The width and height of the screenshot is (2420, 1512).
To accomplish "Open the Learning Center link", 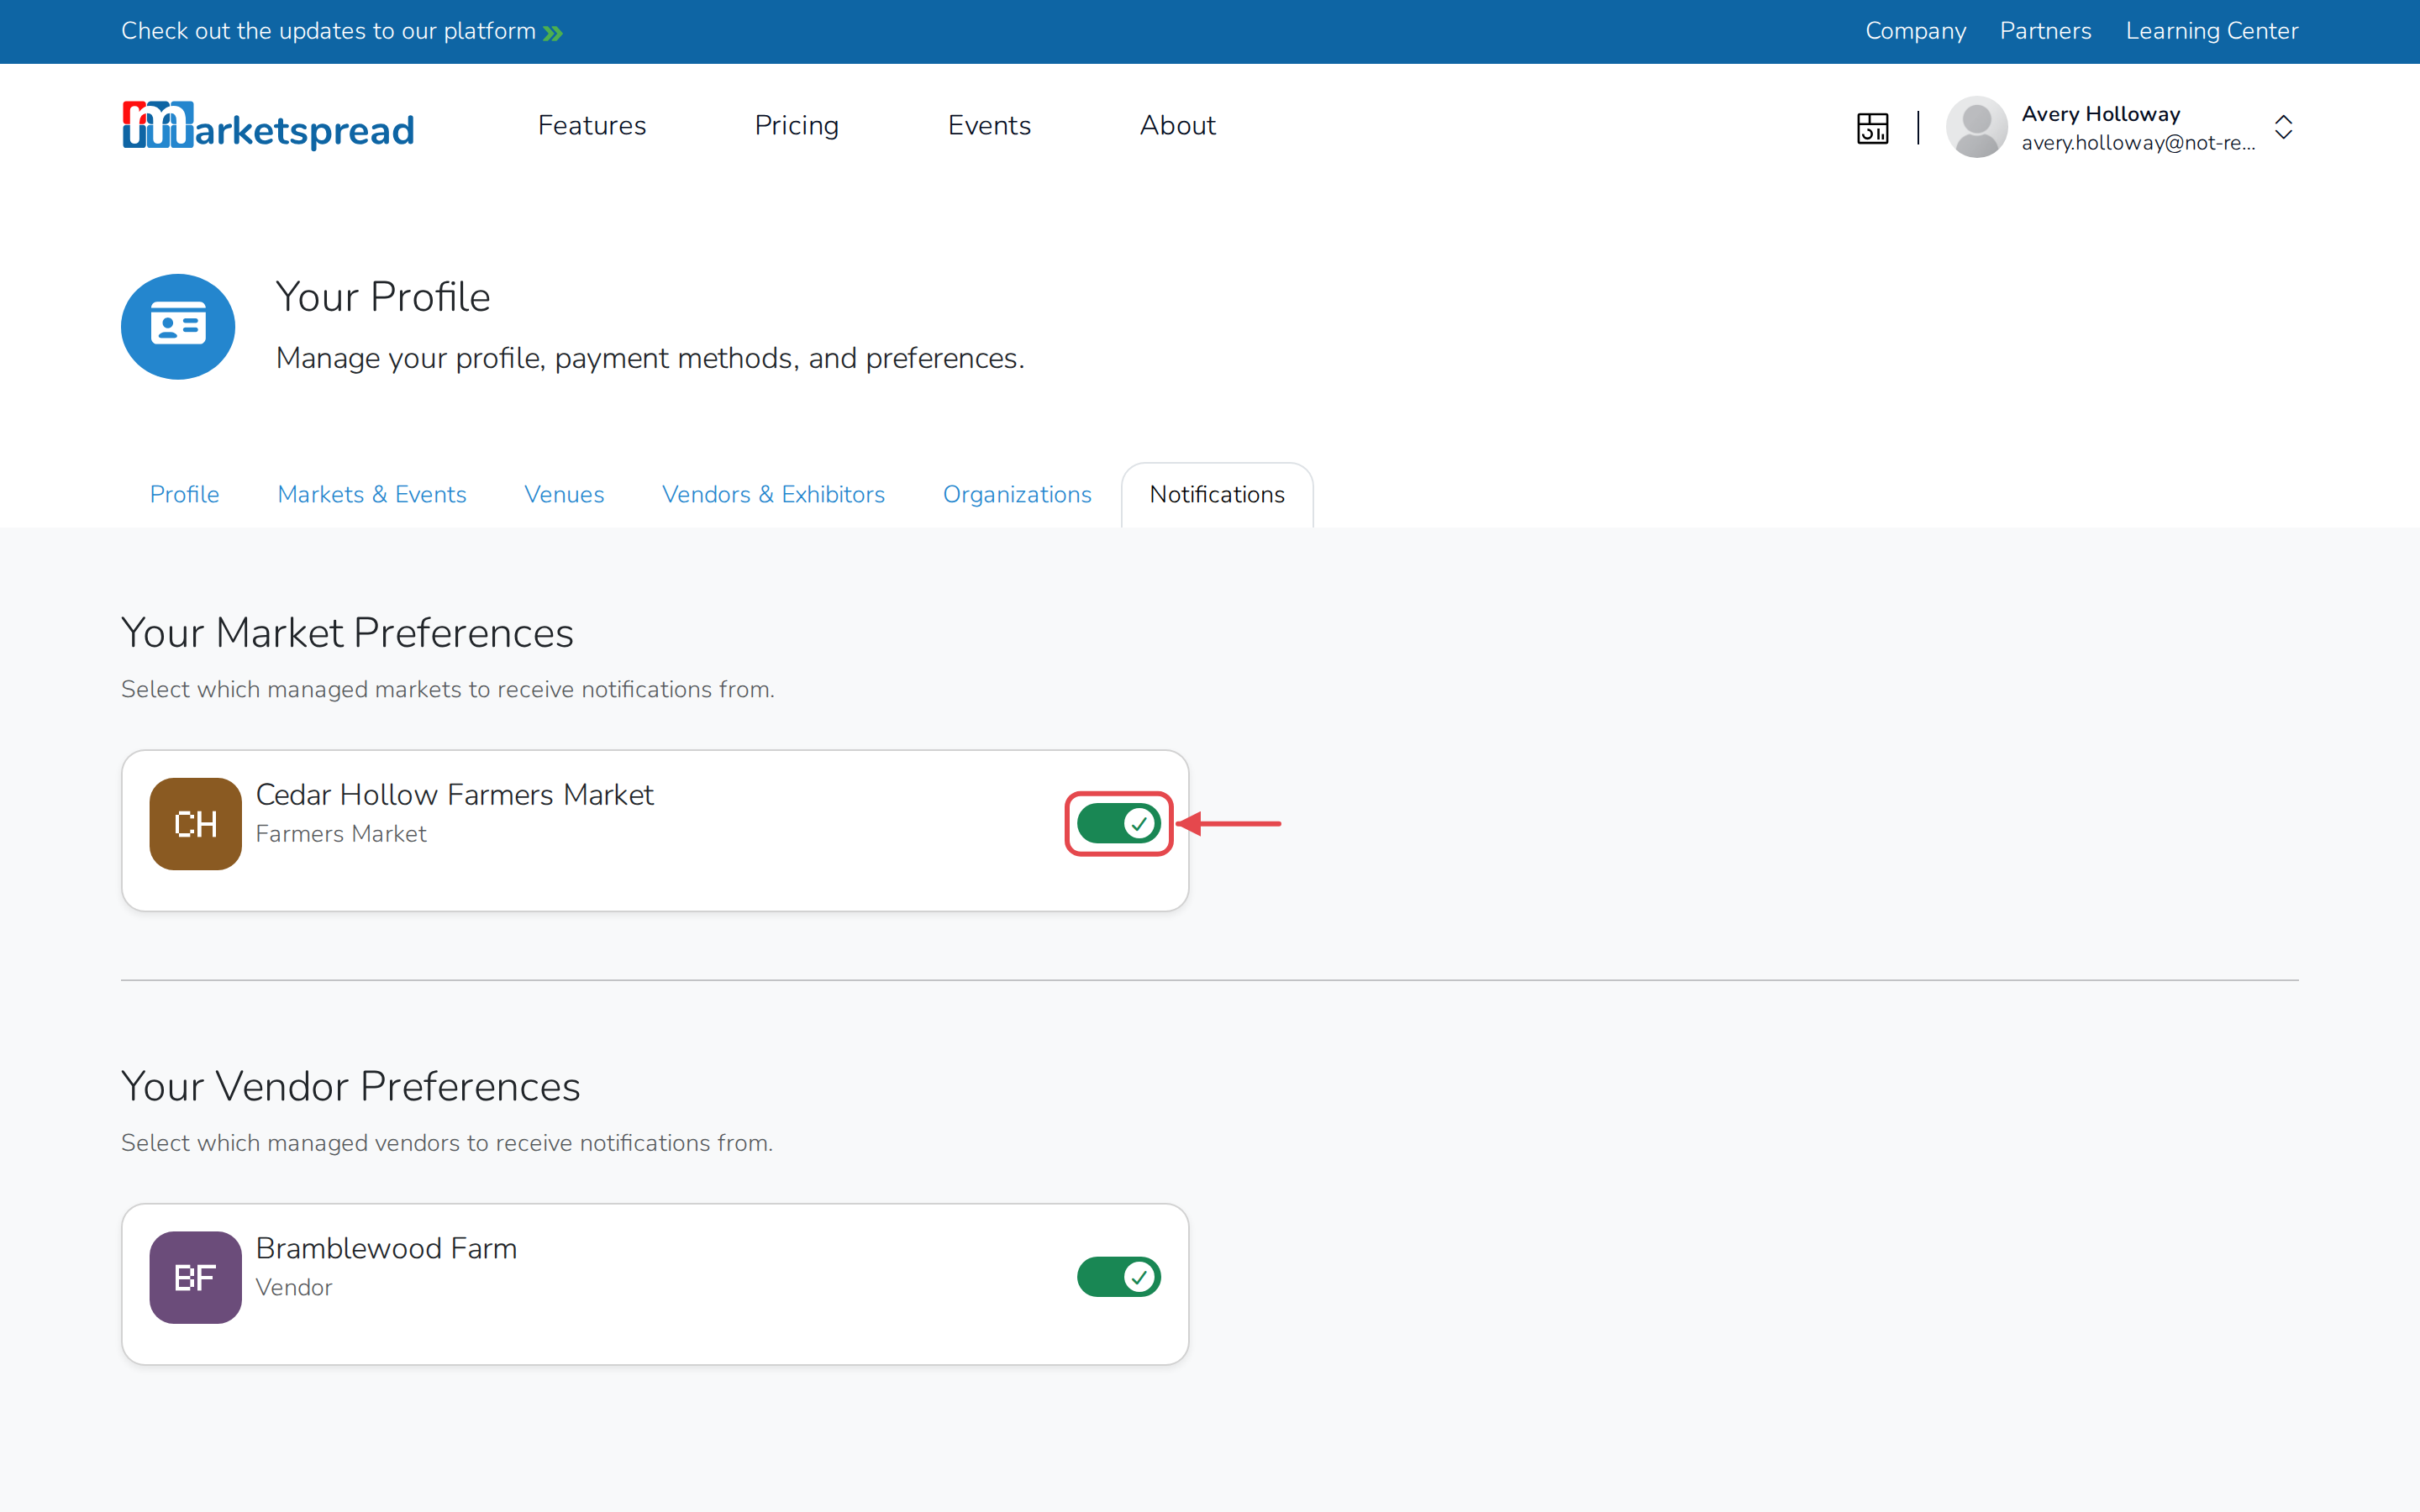I will (x=2212, y=31).
